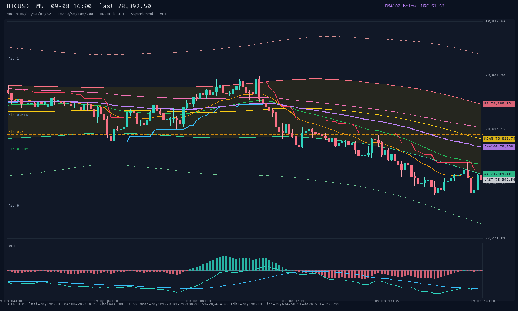Click the "Fib 0.382" level label
518x311 pixels.
[18, 149]
